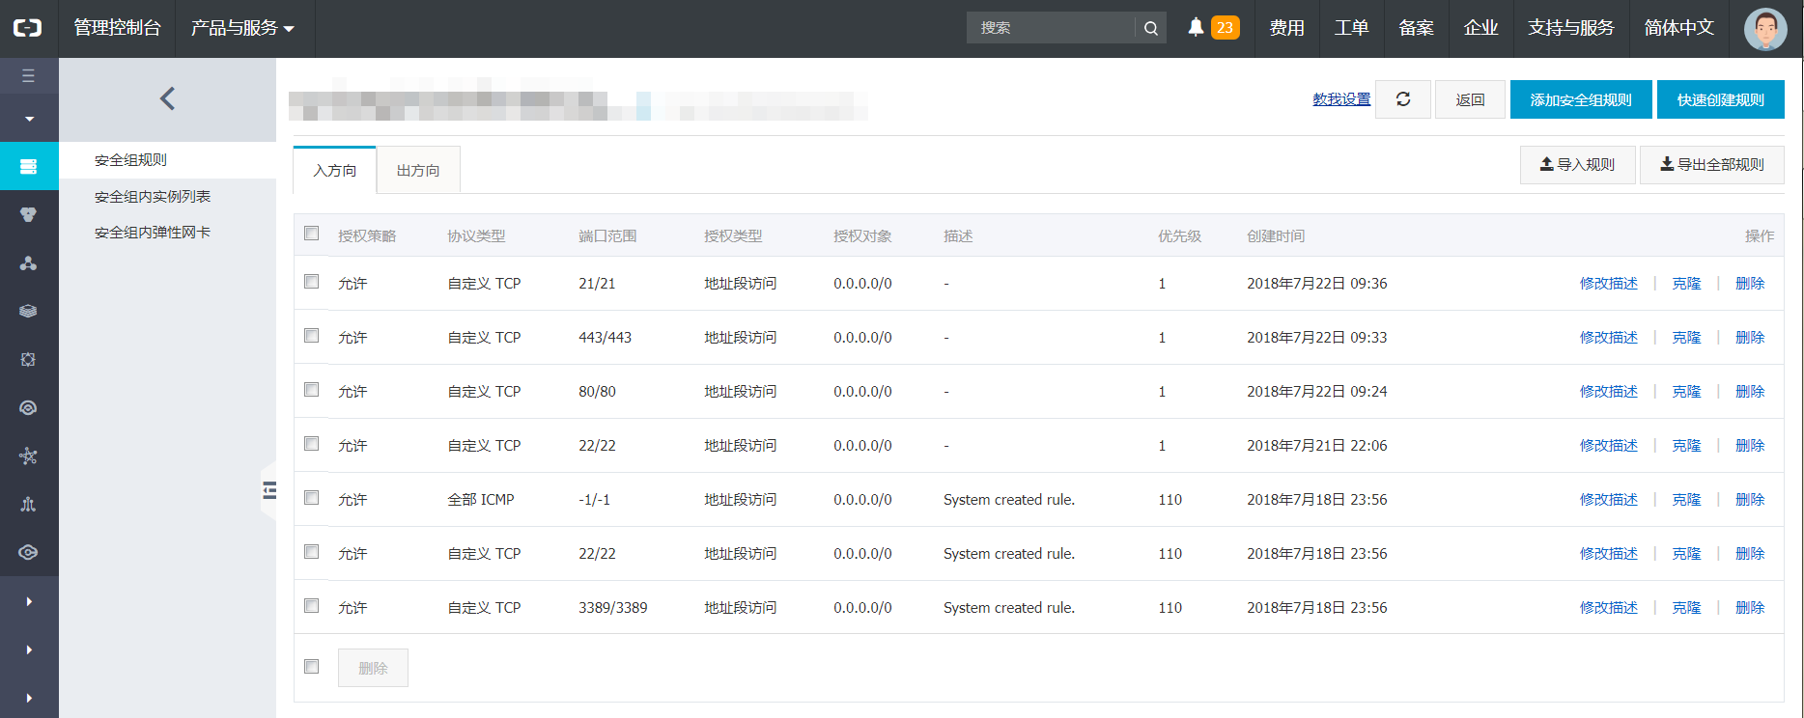This screenshot has height=718, width=1804.
Task: Open the stacked layers sidebar icon
Action: pos(28,311)
